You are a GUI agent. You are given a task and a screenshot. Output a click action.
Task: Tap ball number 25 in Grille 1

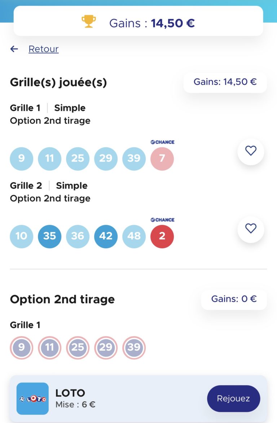(x=78, y=159)
